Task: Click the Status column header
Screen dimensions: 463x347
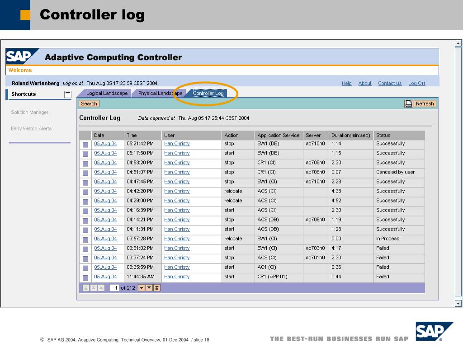Action: click(x=399, y=135)
